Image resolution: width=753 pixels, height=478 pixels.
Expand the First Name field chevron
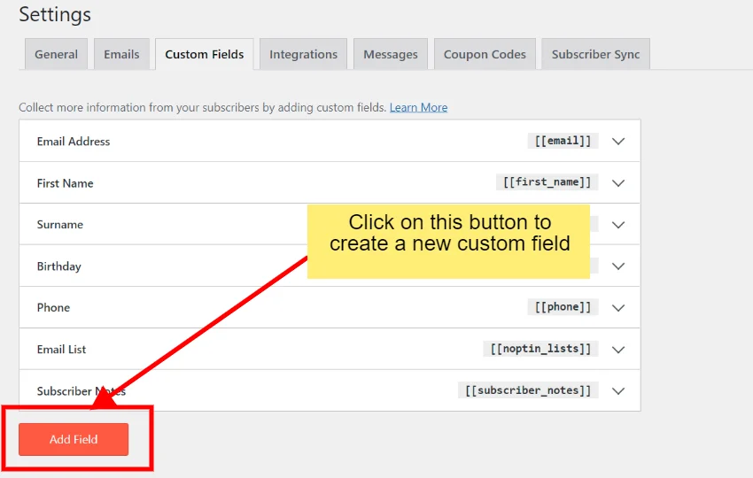618,183
